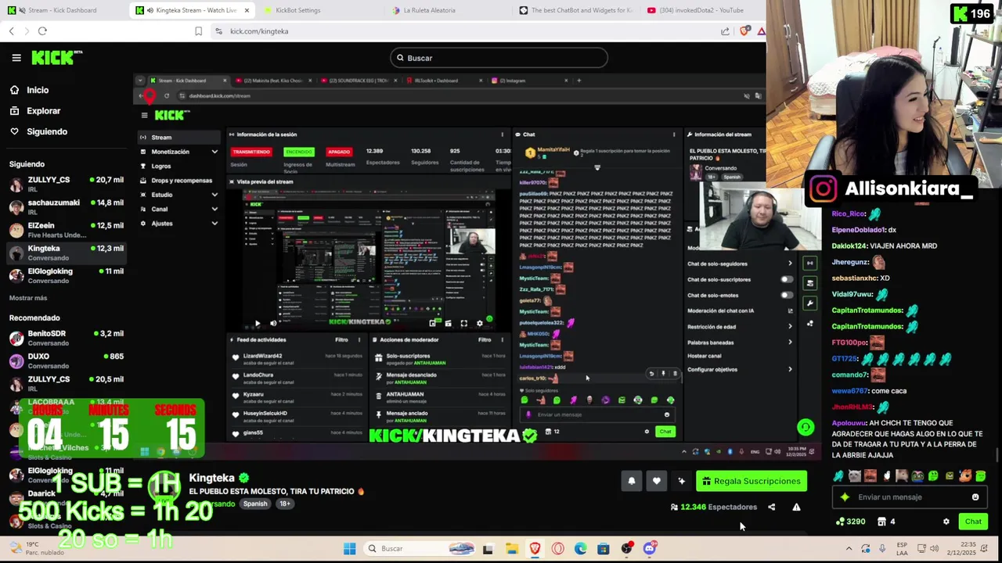
Task: Open BenitoSDR recommended channel
Action: [66, 338]
